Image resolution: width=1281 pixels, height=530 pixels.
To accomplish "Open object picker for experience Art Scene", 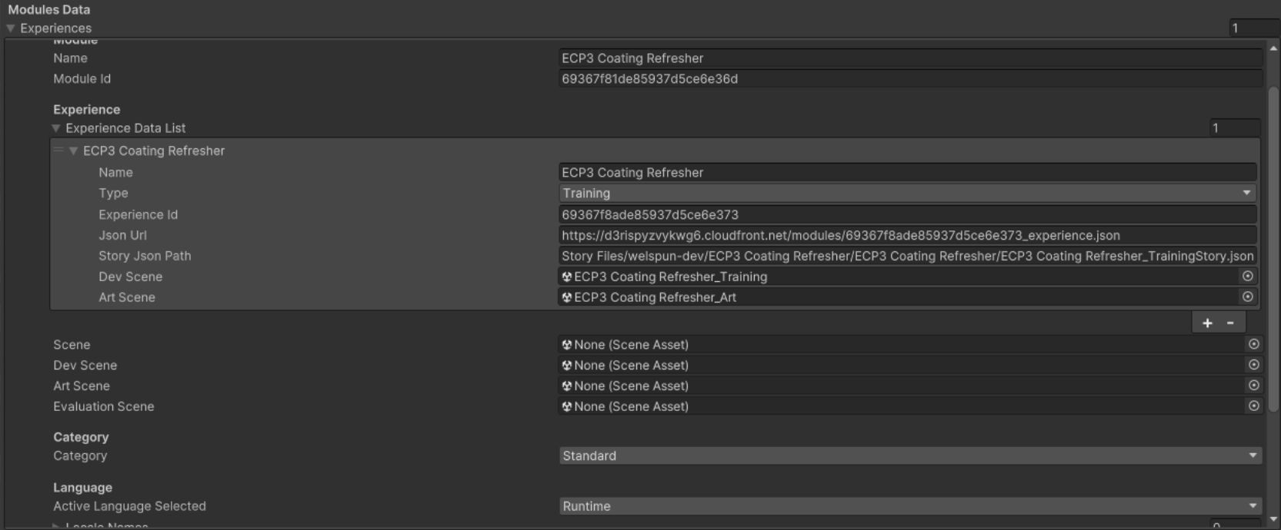I will point(1247,297).
